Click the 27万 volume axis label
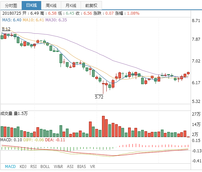Image resolution: width=202 pixels, height=172 pixels. (196, 114)
